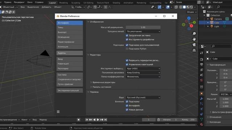Click the Preferences hamburger menu icon

pos(58,112)
